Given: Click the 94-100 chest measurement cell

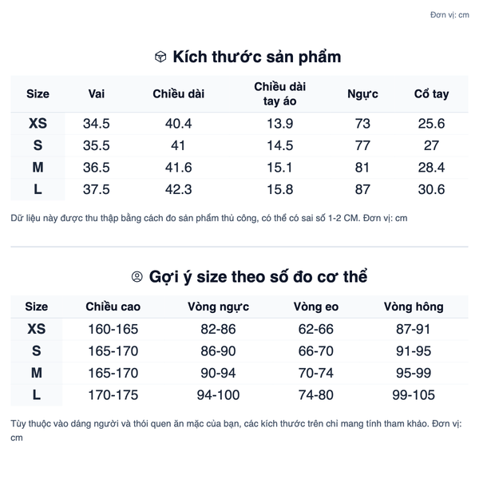Looking at the screenshot, I should click(218, 395).
